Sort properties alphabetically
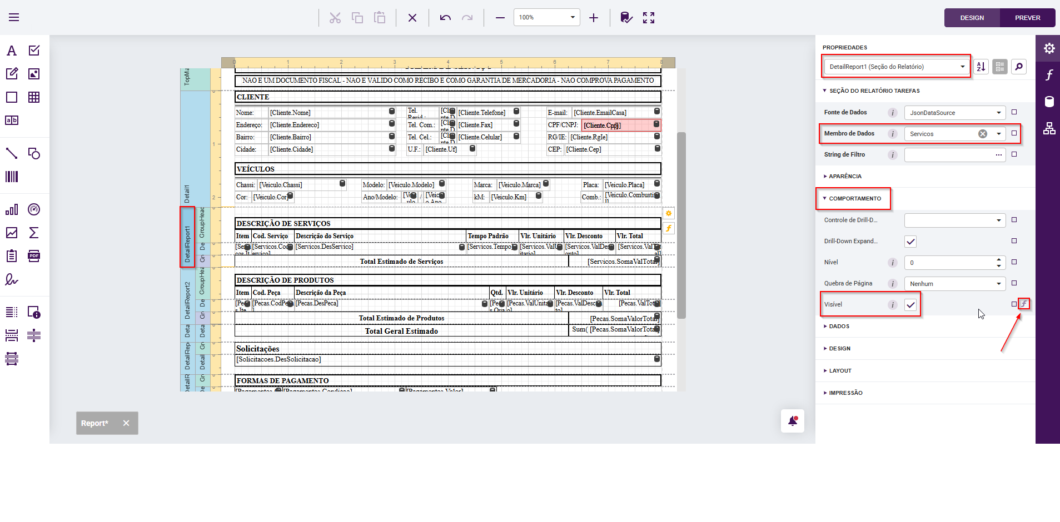The height and width of the screenshot is (522, 1060). [981, 67]
